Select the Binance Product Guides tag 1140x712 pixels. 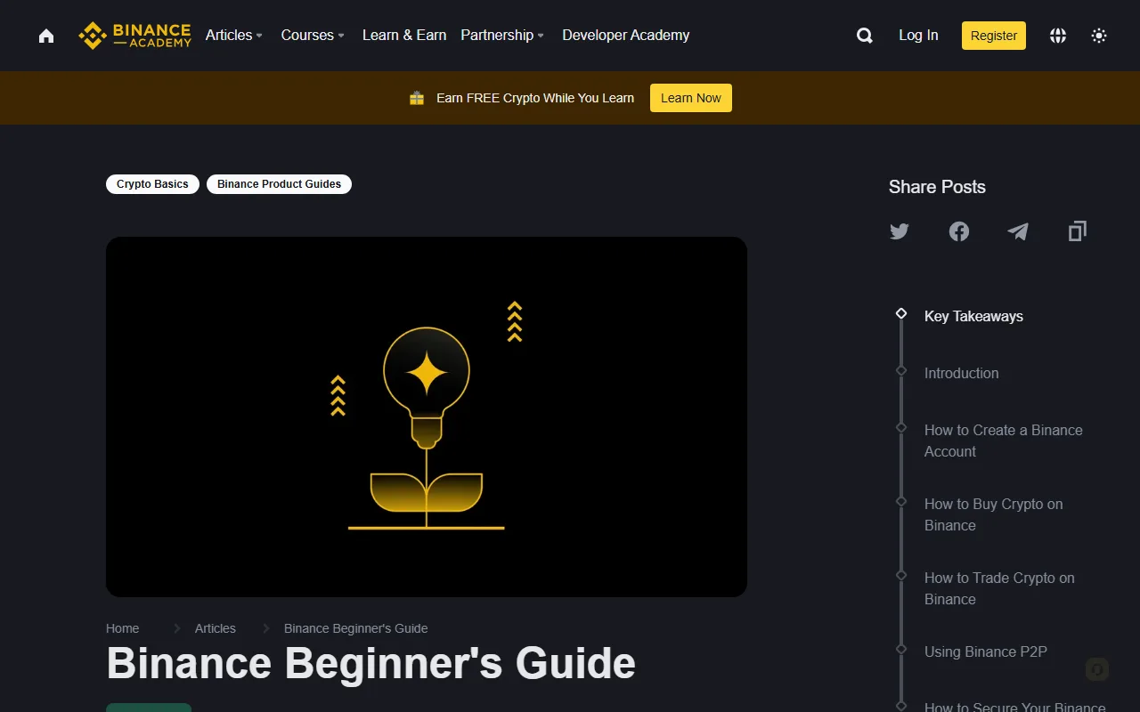[280, 184]
